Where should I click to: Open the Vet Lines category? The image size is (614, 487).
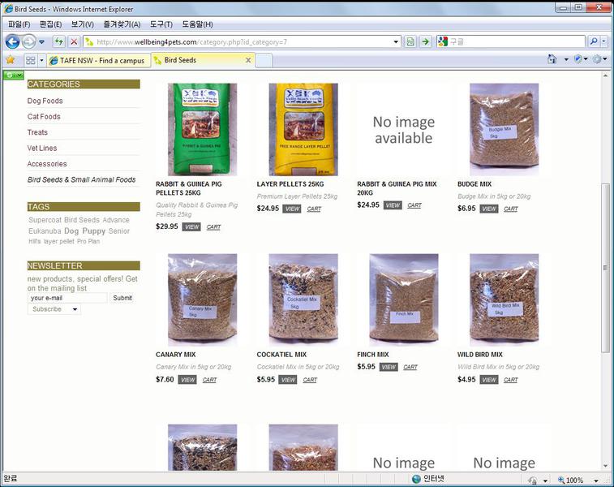42,148
